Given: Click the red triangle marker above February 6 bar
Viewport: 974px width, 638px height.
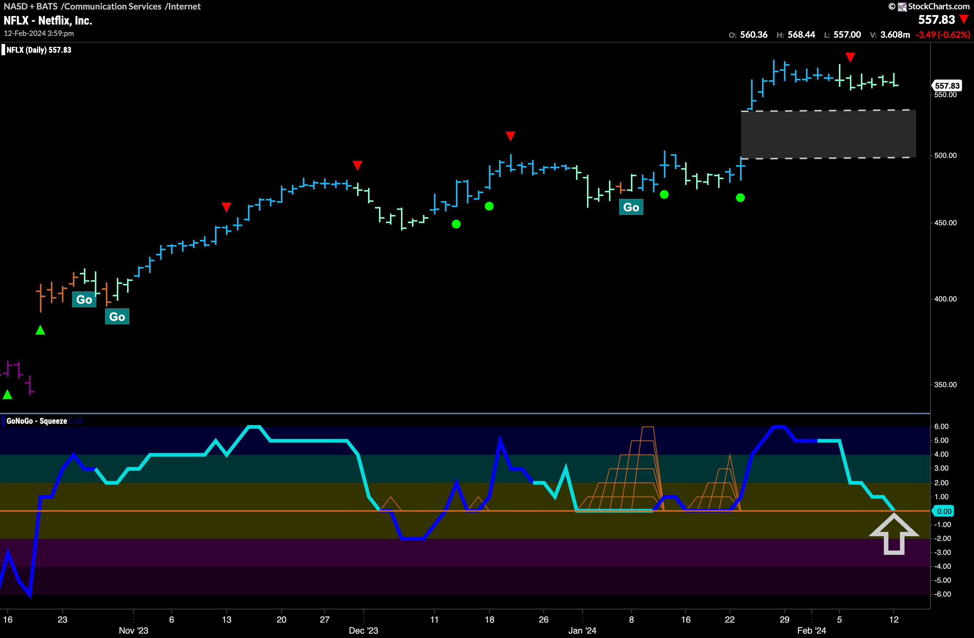Looking at the screenshot, I should pyautogui.click(x=850, y=57).
